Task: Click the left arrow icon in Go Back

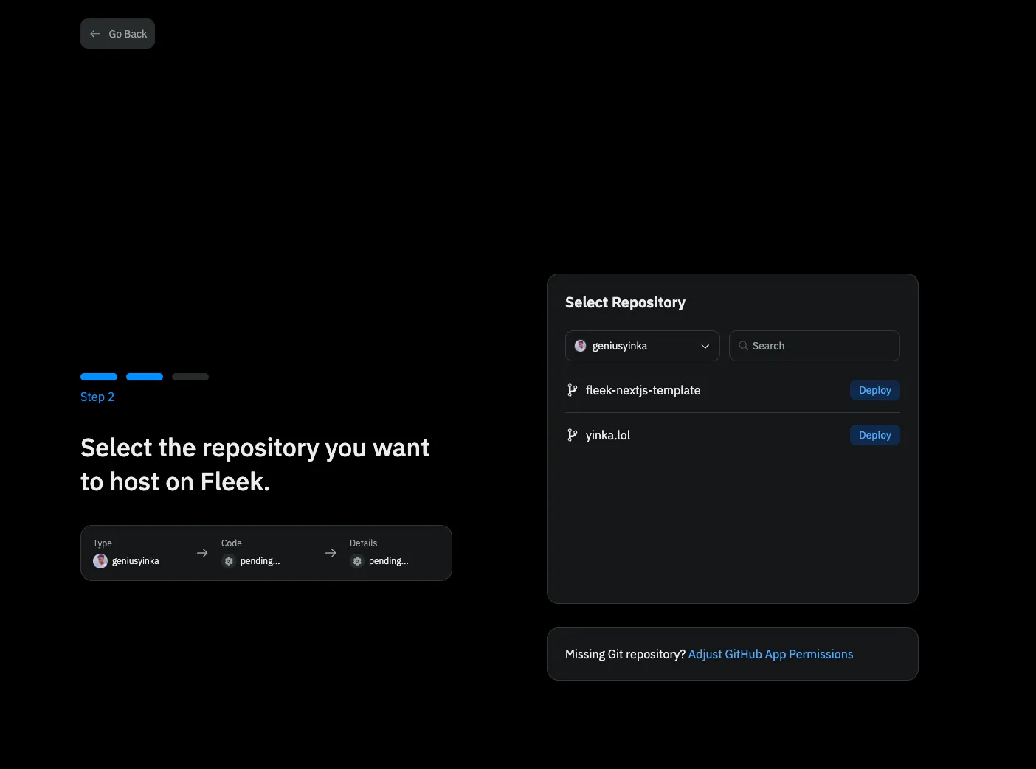Action: click(94, 34)
